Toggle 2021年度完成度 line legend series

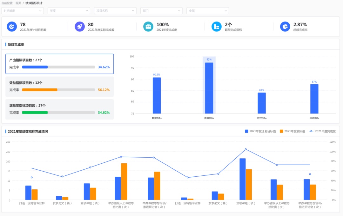point(322,131)
